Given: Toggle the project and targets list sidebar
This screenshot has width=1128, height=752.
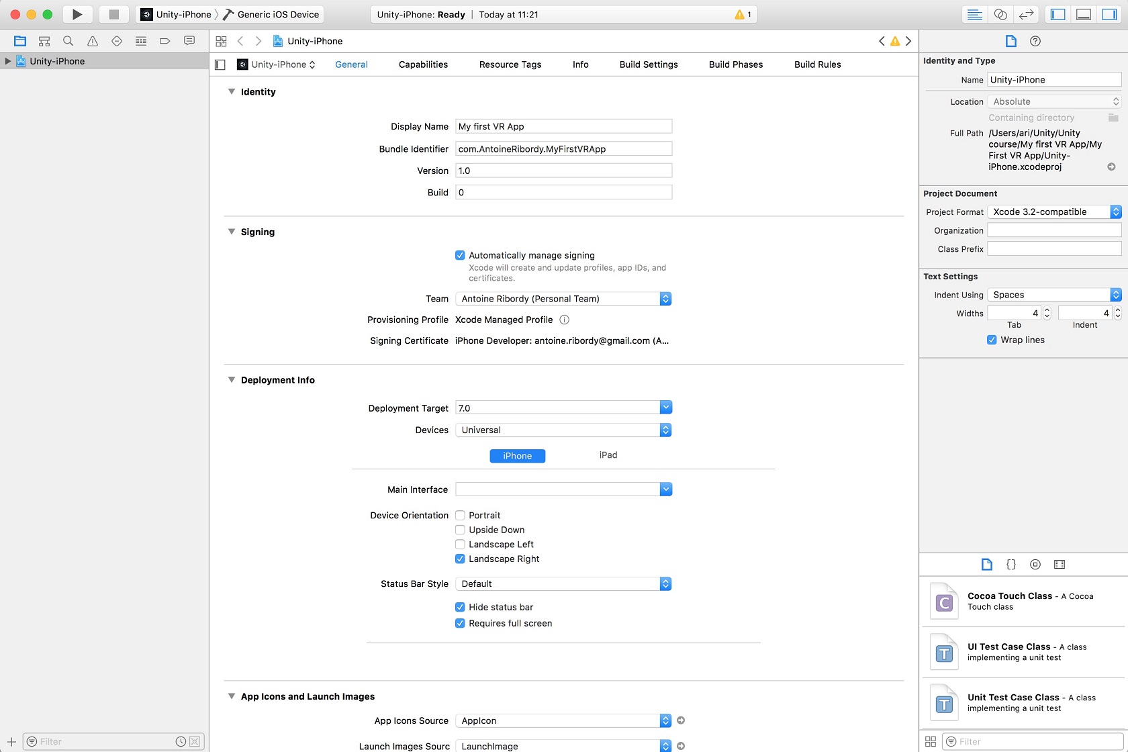Looking at the screenshot, I should click(220, 64).
